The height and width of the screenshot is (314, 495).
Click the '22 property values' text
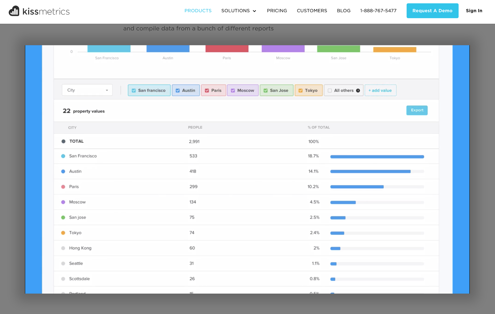coord(84,111)
